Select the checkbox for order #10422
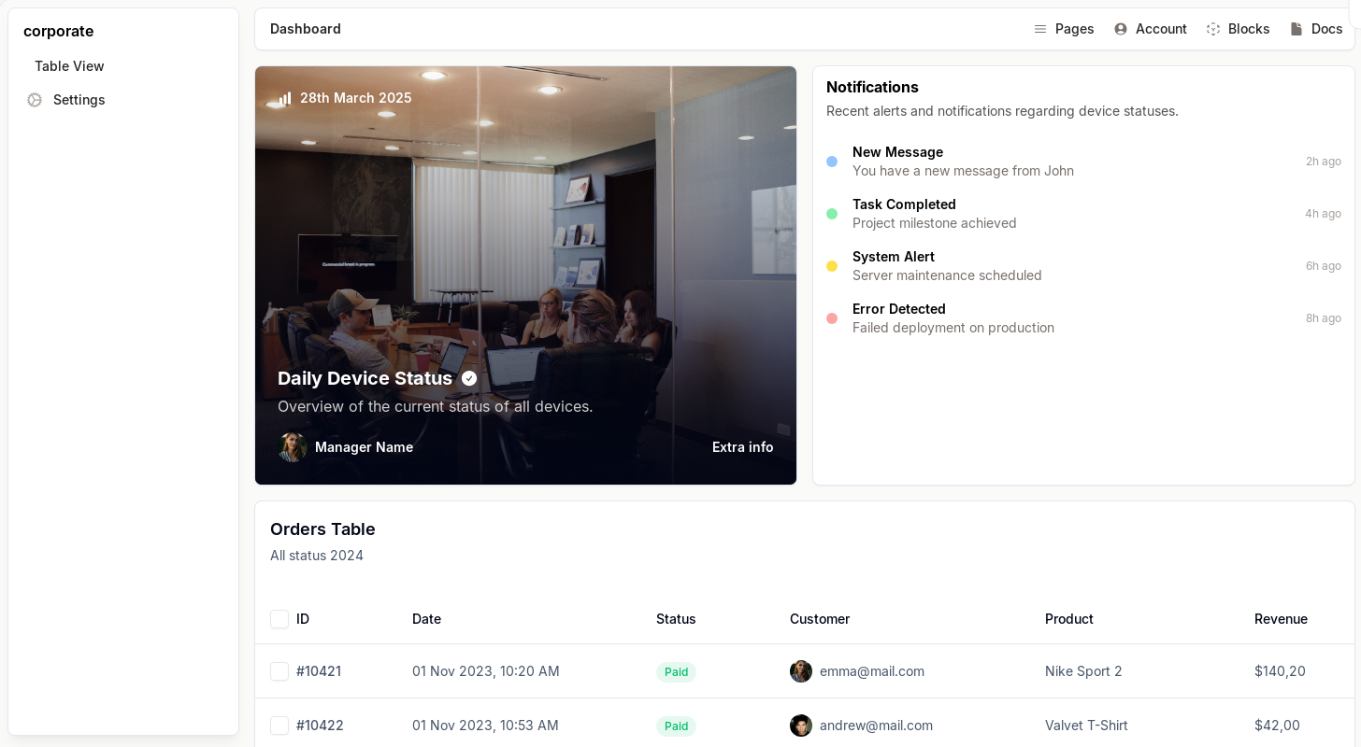Viewport: 1361px width, 747px height. pyautogui.click(x=279, y=726)
